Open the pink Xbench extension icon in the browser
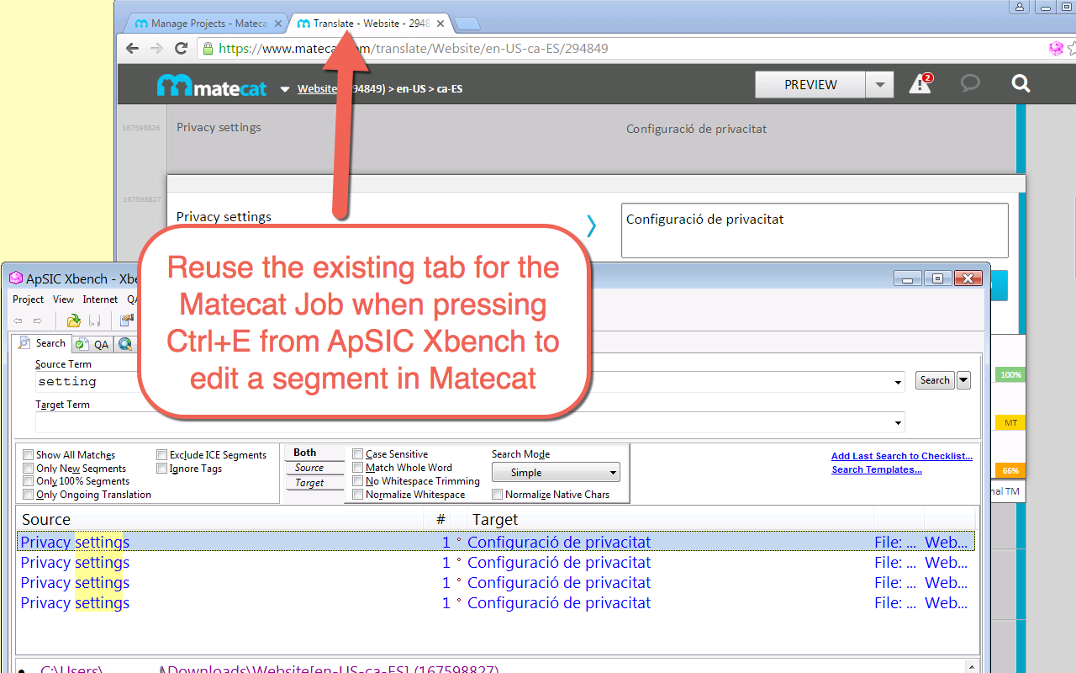Image resolution: width=1076 pixels, height=673 pixels. click(1056, 49)
